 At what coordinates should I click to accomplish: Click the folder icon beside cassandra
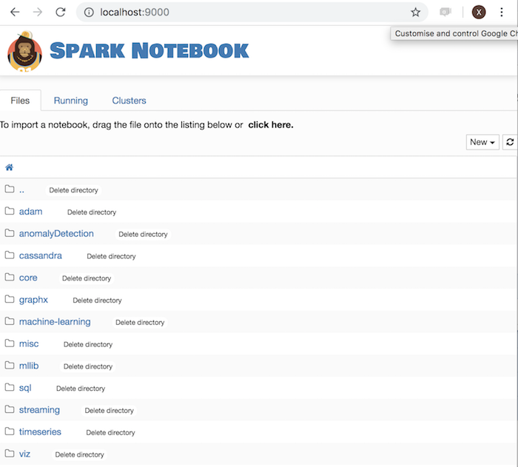pos(10,255)
